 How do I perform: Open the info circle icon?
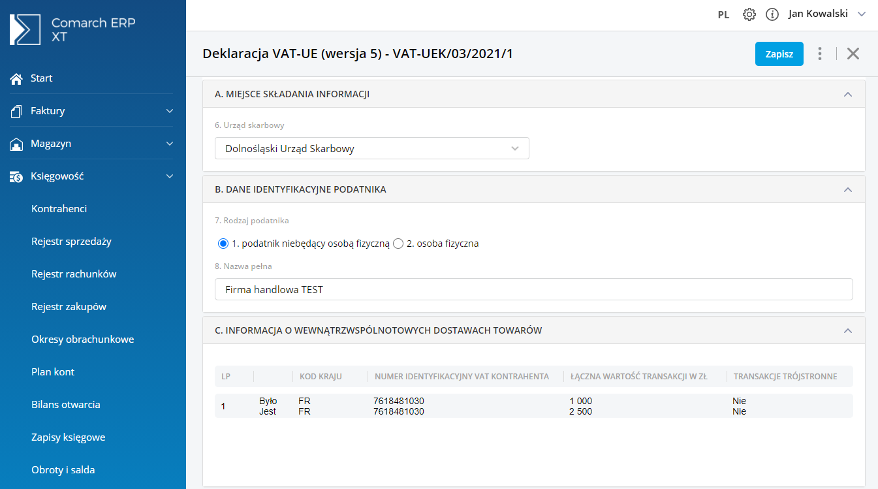click(x=772, y=14)
